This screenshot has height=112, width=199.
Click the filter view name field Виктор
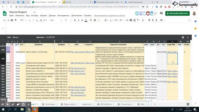pos(16,37)
